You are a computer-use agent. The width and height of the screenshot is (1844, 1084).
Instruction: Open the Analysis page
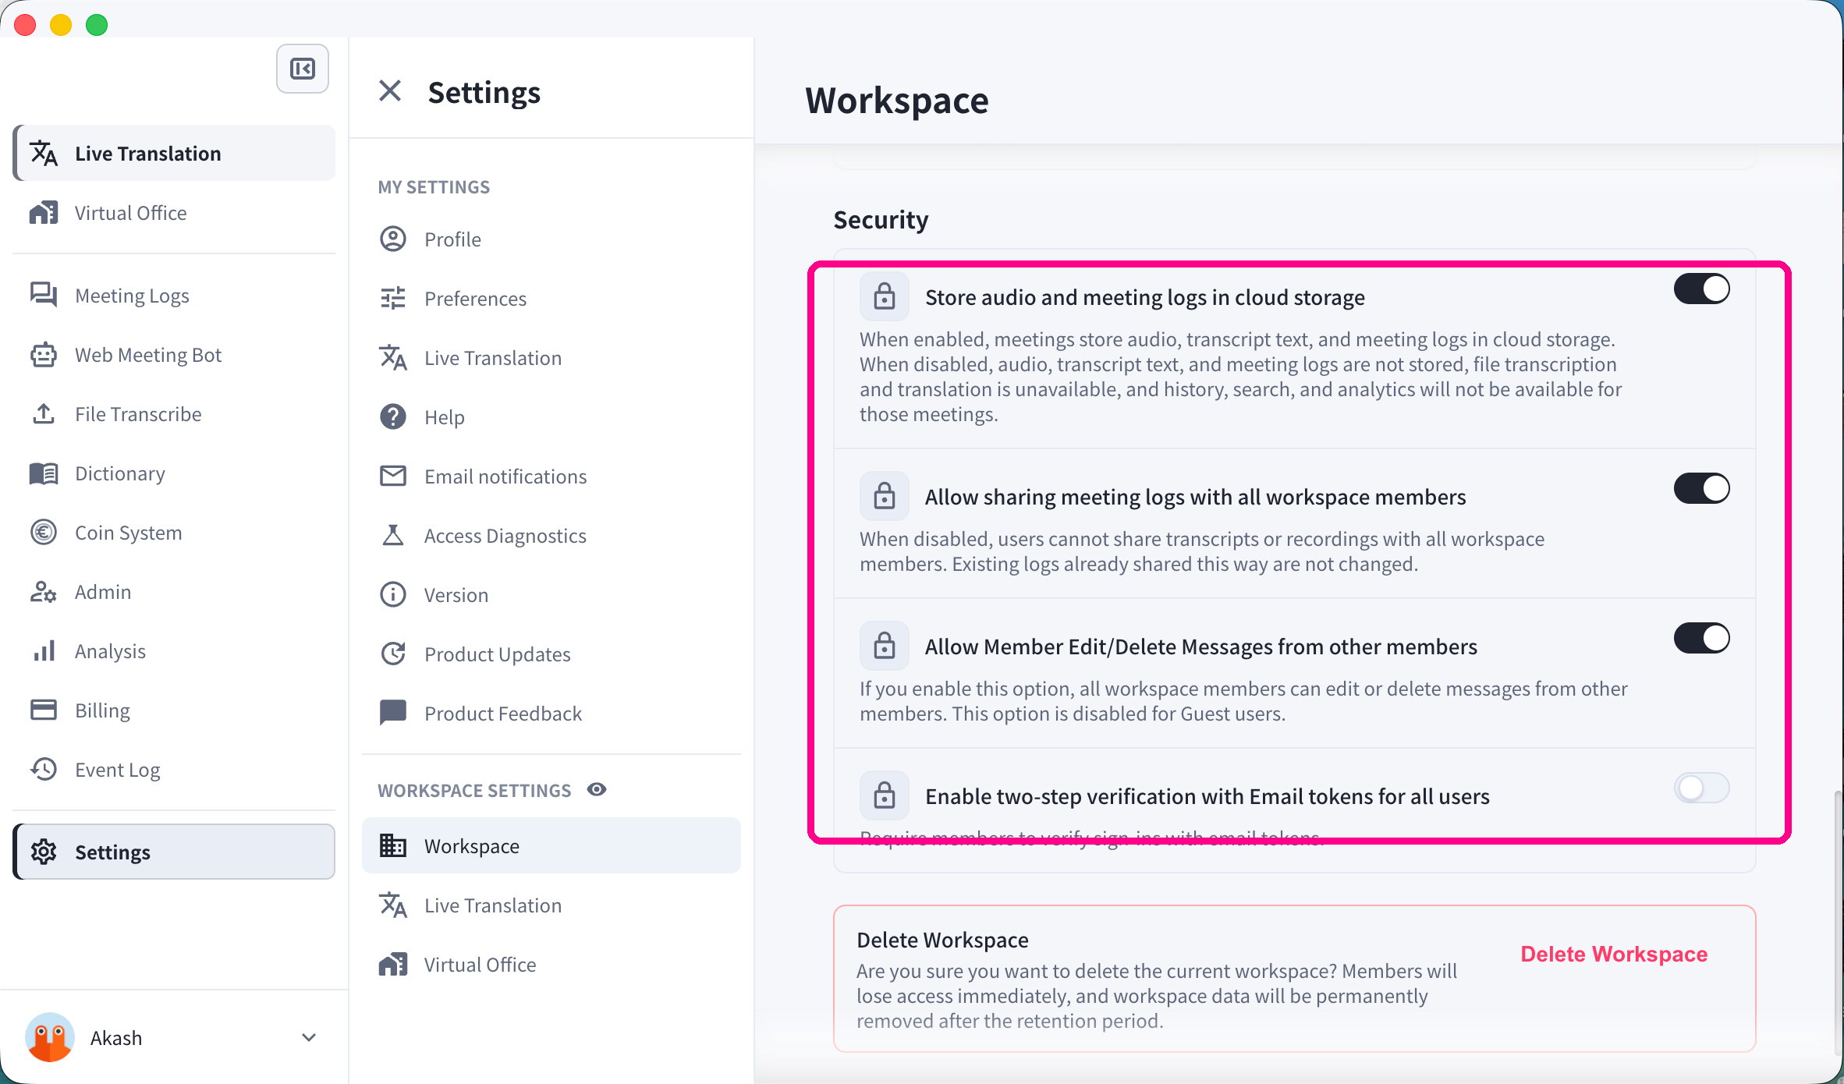click(x=175, y=651)
